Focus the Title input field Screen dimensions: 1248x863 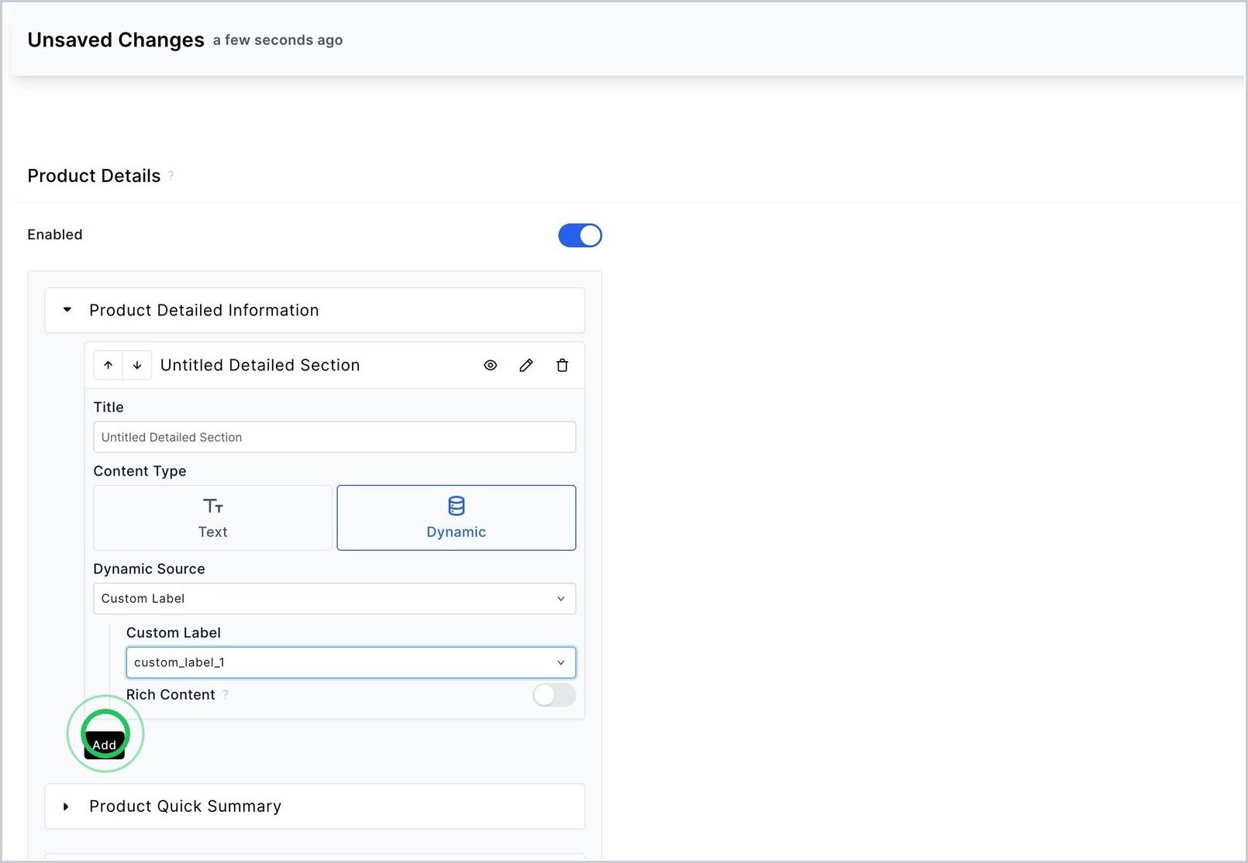(334, 438)
